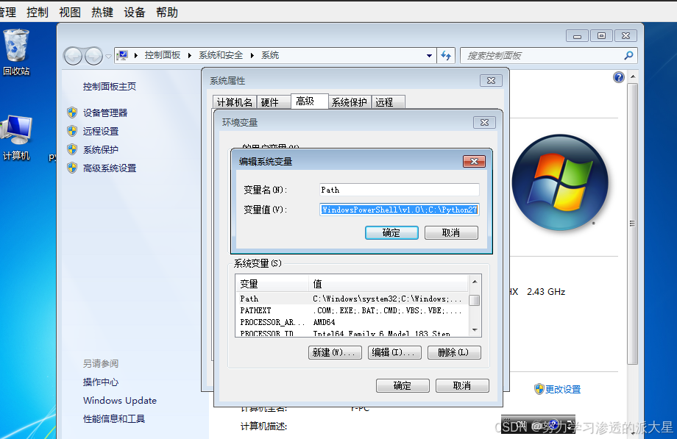The height and width of the screenshot is (439, 677).
Task: Open 控制面板主页 link
Action: [x=110, y=86]
